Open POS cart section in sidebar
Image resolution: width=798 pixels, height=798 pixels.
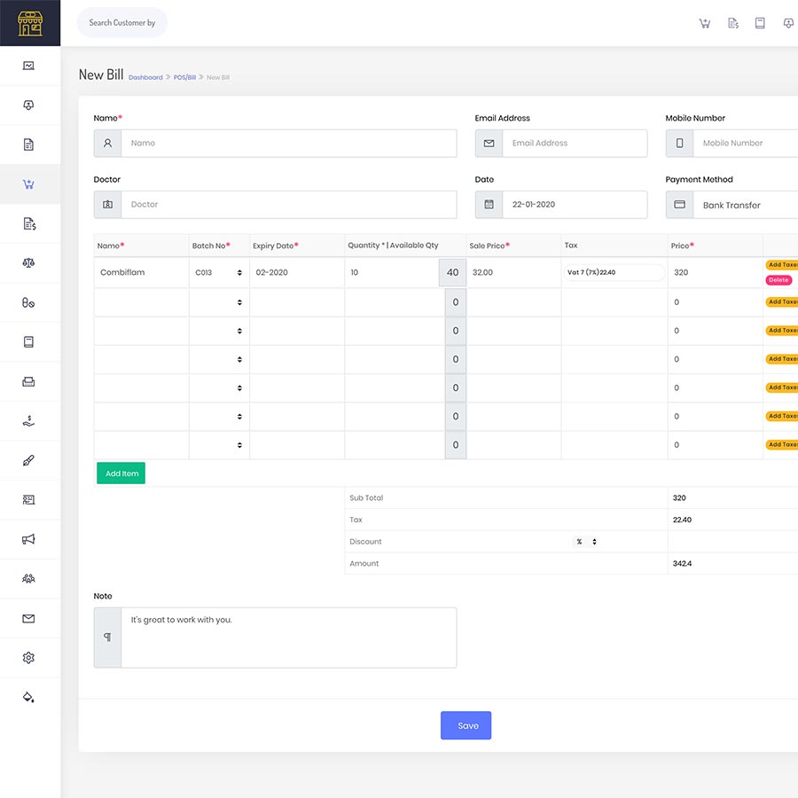tap(28, 184)
